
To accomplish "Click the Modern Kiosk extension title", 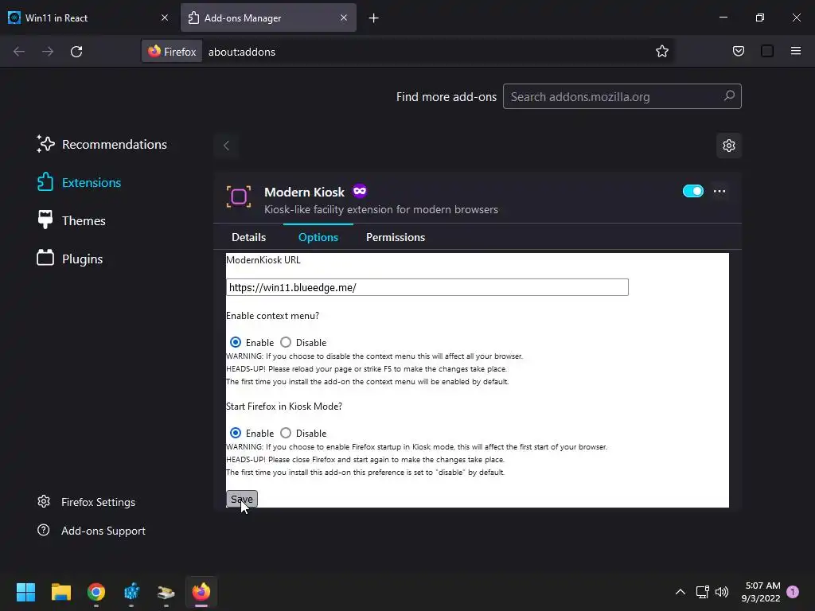I will click(x=305, y=192).
